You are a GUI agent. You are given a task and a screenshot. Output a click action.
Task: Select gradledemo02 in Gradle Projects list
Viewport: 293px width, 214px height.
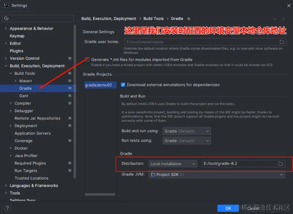pos(100,85)
